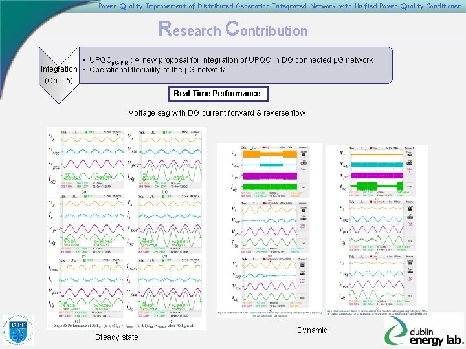Open the dynamic figure with orange envelope plot
Screen dimensions: 466x349
[x=269, y=230]
